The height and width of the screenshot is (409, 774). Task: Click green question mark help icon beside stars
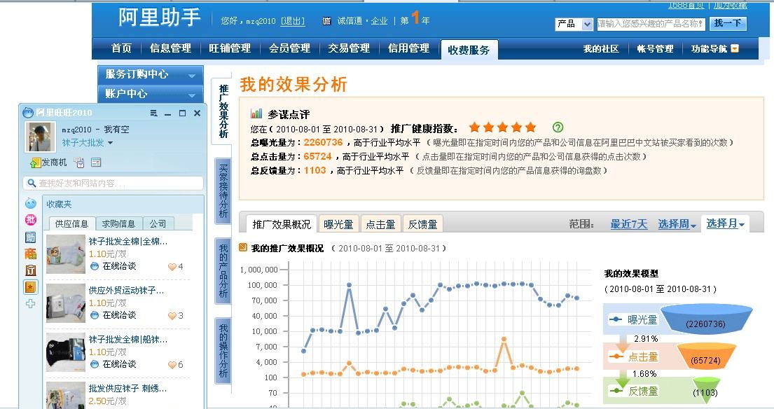pyautogui.click(x=558, y=127)
